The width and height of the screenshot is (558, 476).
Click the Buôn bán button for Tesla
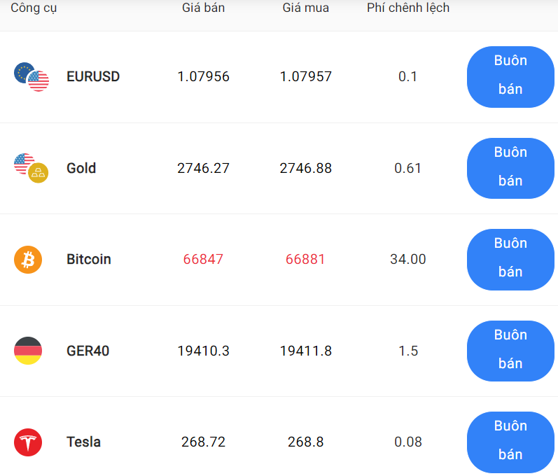pos(510,442)
